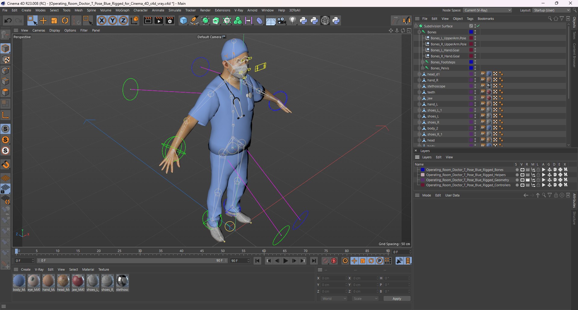Toggle visibility eye for Rigged_Controllers layer
This screenshot has width=578, height=310.
(x=522, y=185)
